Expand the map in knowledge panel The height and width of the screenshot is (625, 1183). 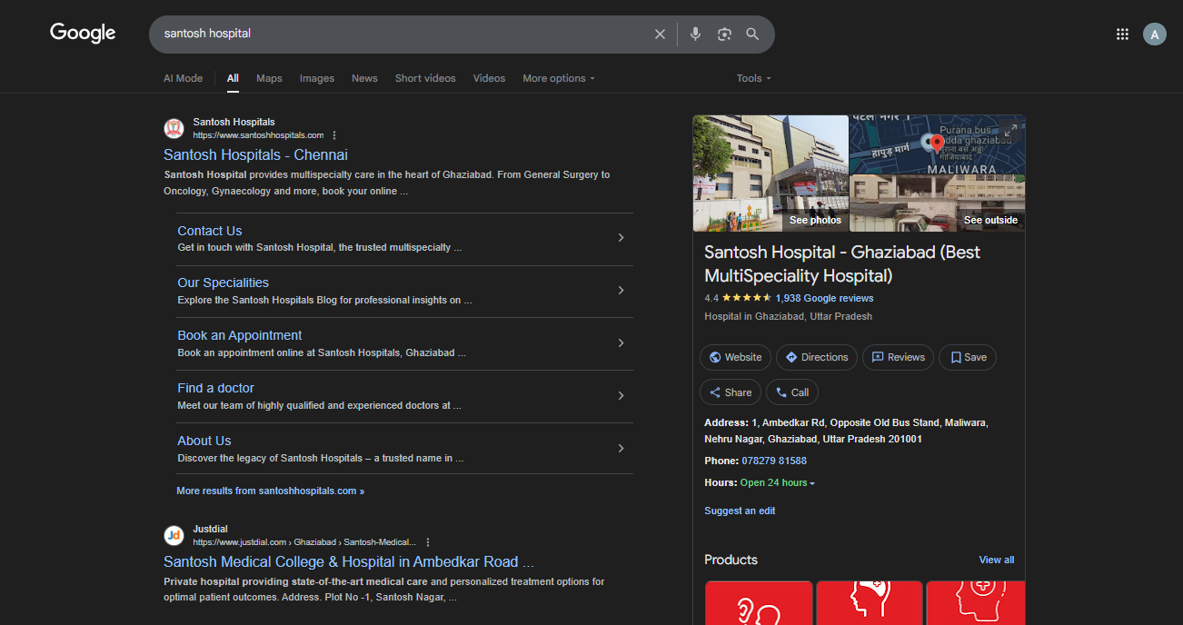[1010, 130]
